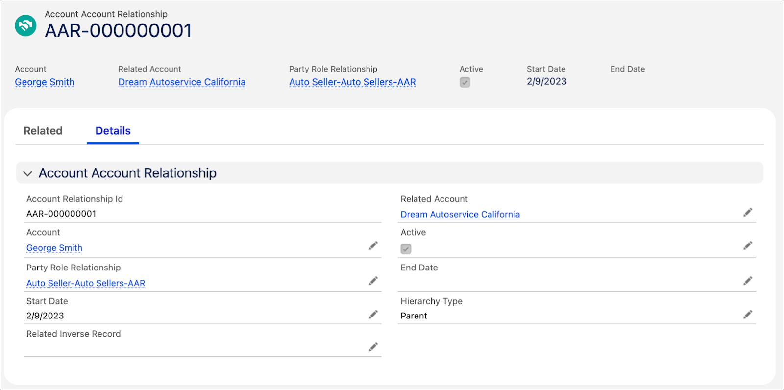Edit End Date pencil icon
Screen dimensions: 784x390
[748, 281]
